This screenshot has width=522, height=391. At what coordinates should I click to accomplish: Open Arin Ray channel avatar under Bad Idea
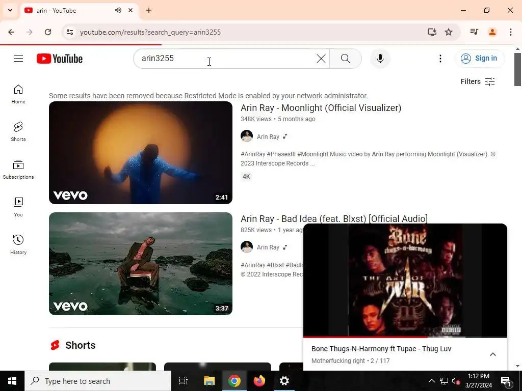tap(247, 247)
